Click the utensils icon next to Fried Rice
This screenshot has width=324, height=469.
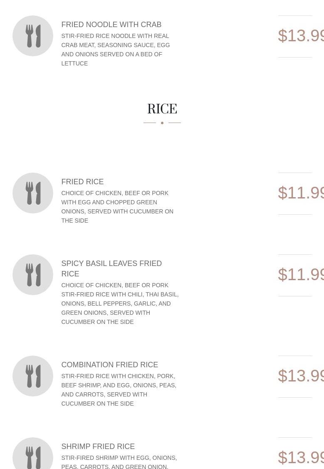click(x=33, y=193)
